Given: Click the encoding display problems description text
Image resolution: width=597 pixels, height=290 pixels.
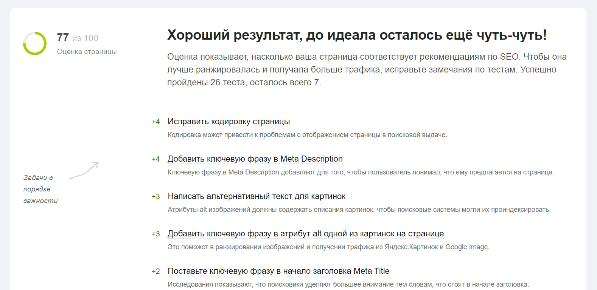Looking at the screenshot, I should [307, 135].
